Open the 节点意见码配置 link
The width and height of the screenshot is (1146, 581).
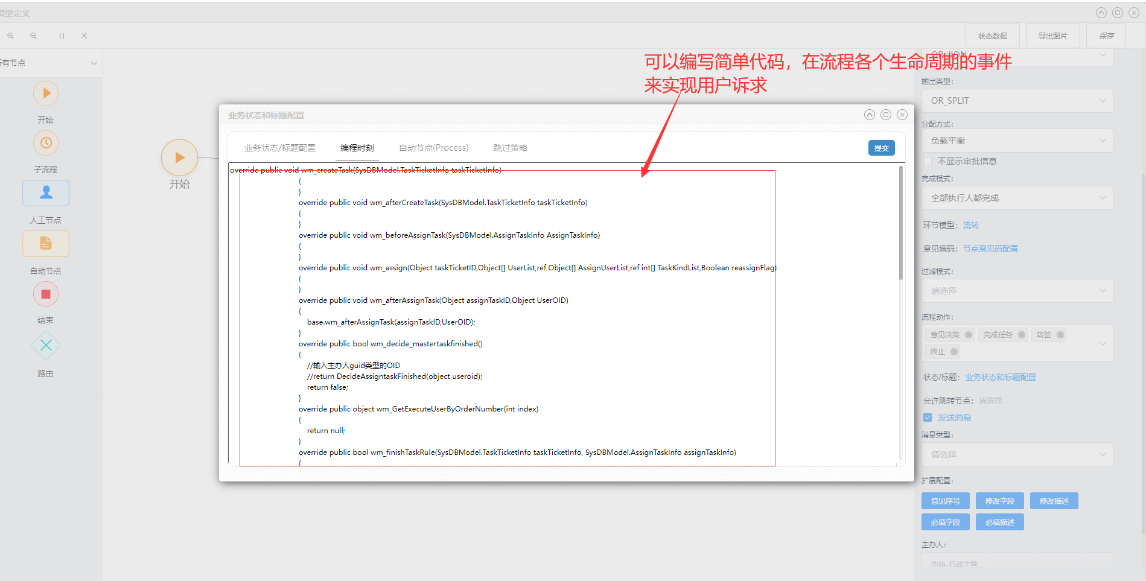990,249
